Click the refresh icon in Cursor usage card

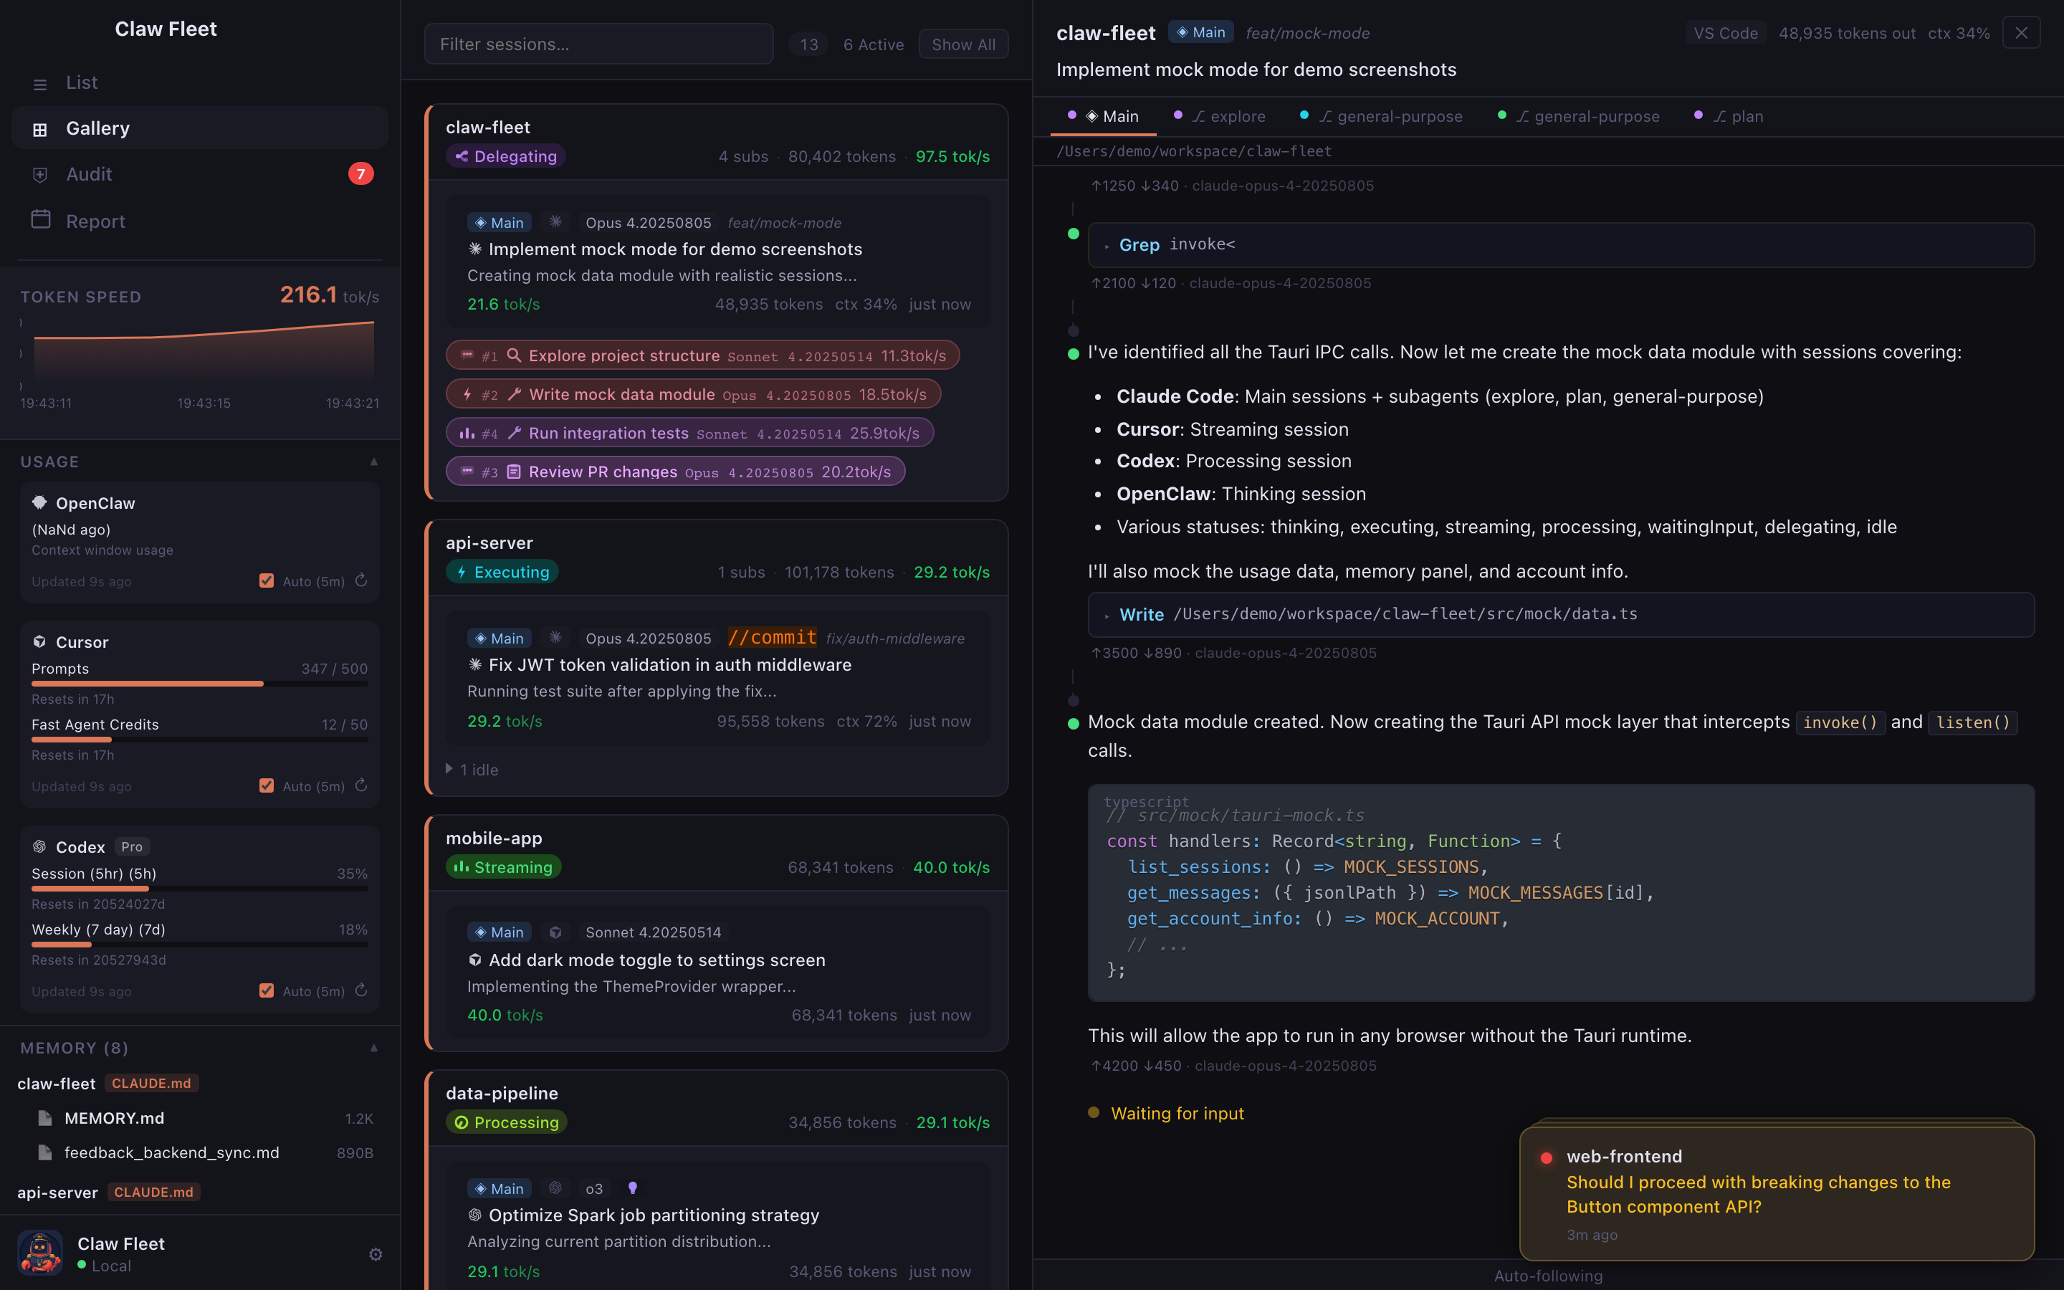(362, 785)
